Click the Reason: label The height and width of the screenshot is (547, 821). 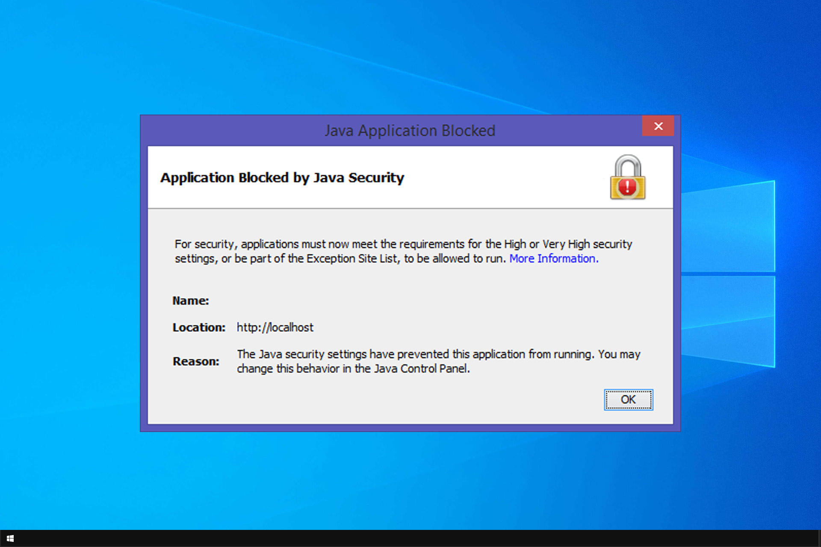196,362
